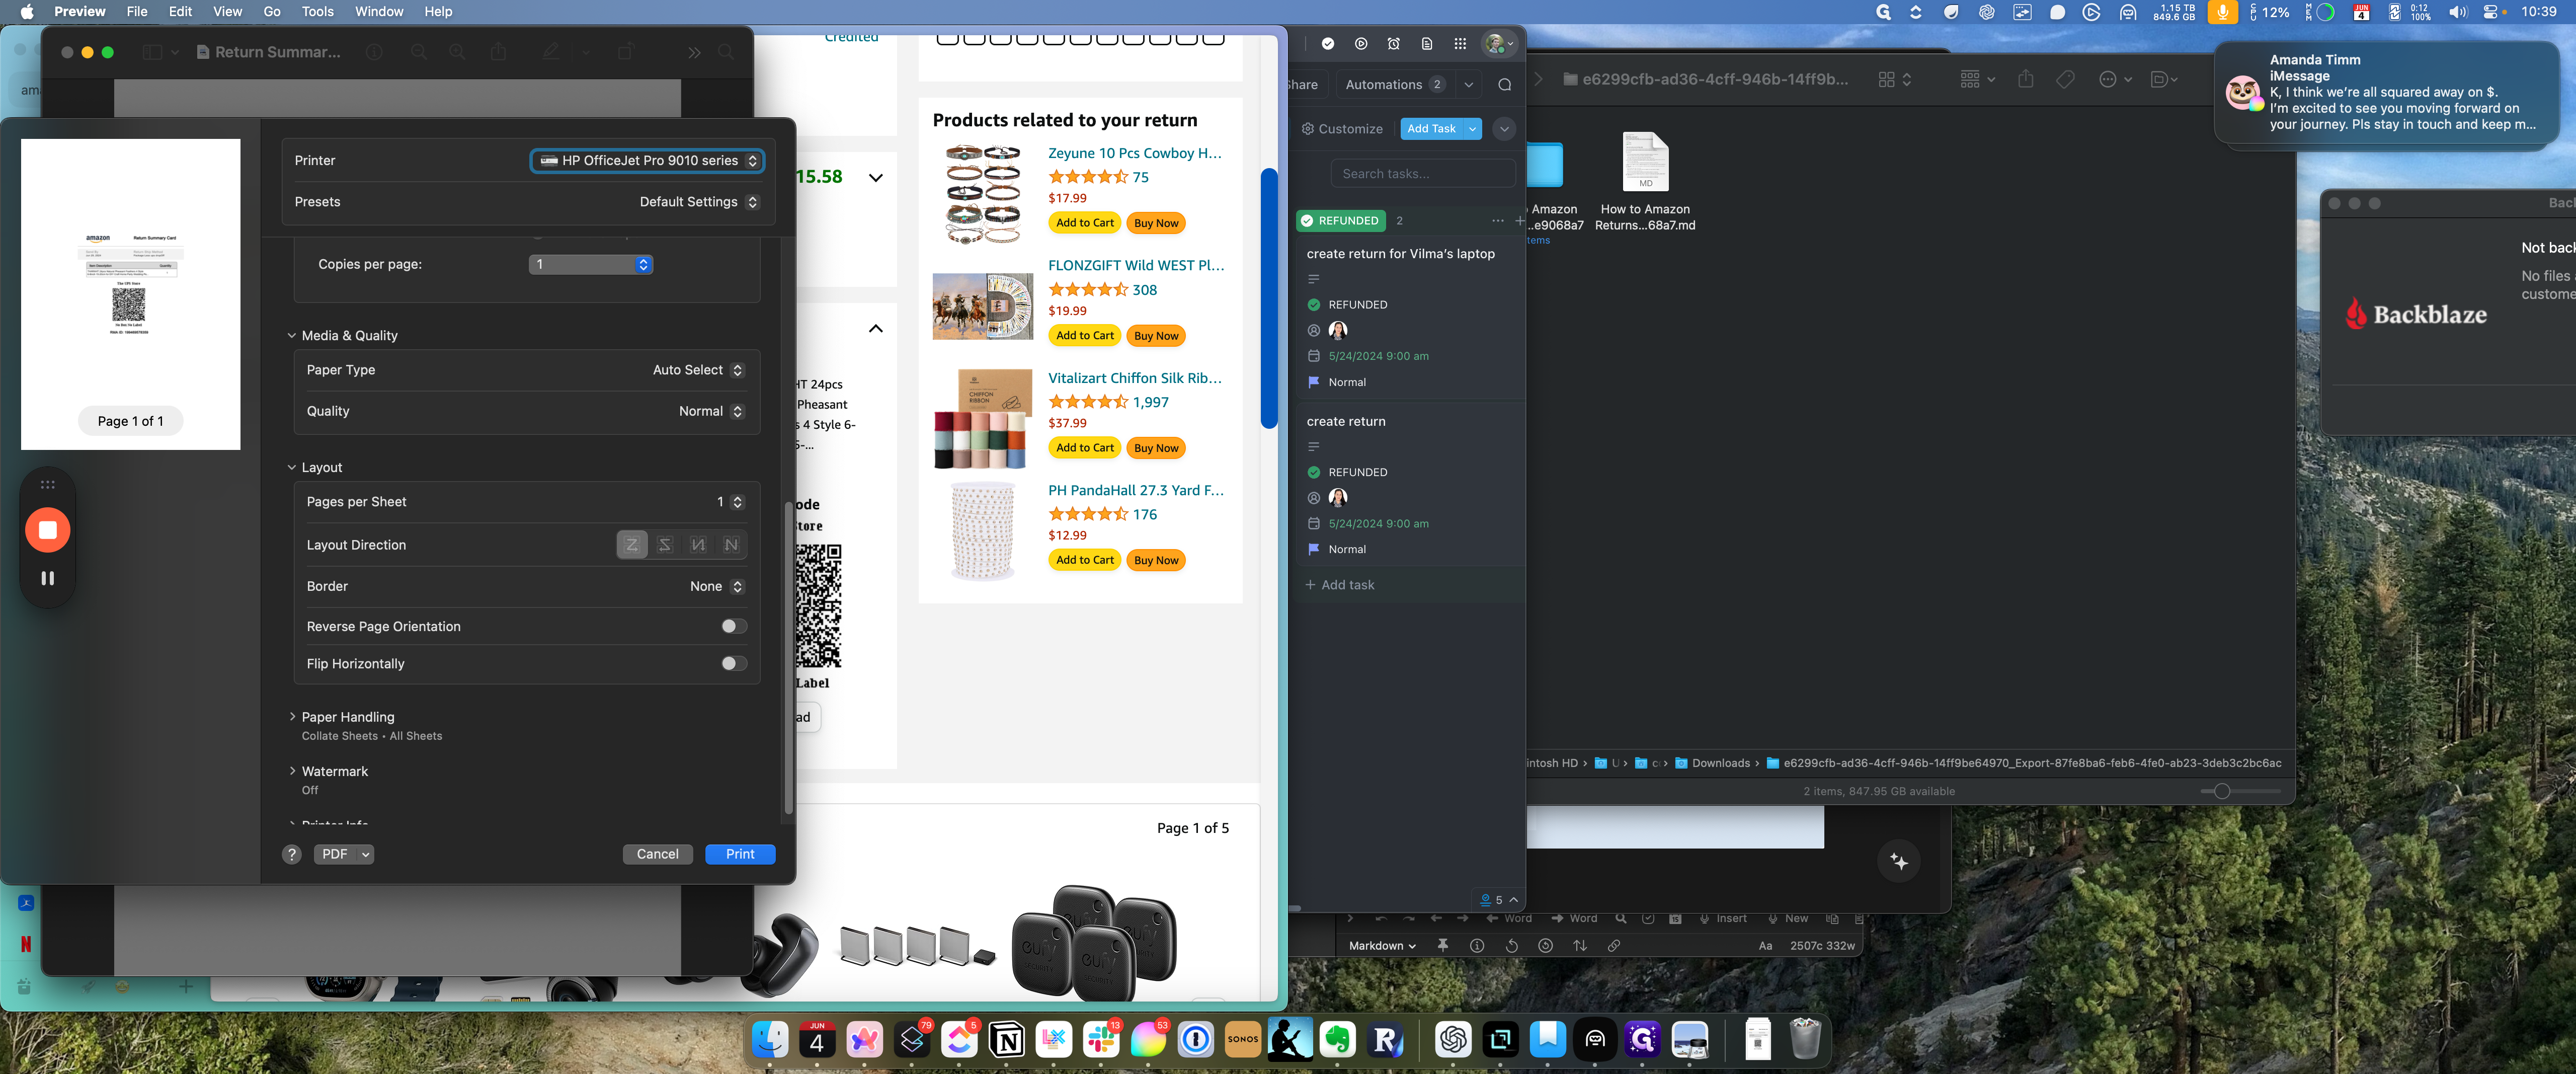Viewport: 2576px width, 1074px height.
Task: Click the Print button
Action: 740,854
